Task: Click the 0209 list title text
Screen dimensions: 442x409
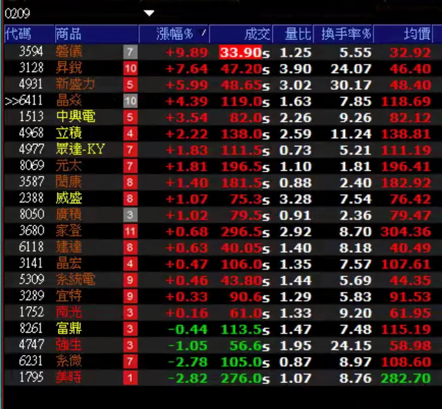Action: (x=17, y=13)
